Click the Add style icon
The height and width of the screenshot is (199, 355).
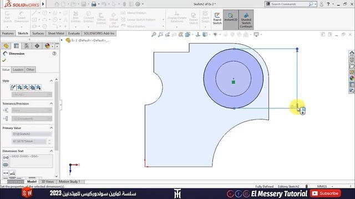20,87
